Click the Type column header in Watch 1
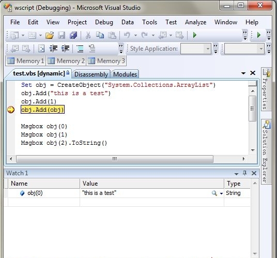Screen dimensions: 277x258 pos(237,184)
